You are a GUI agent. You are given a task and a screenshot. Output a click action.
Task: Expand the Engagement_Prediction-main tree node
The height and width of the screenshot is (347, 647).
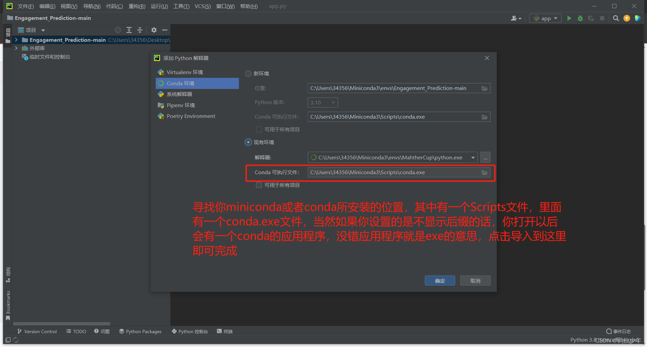pyautogui.click(x=16, y=40)
